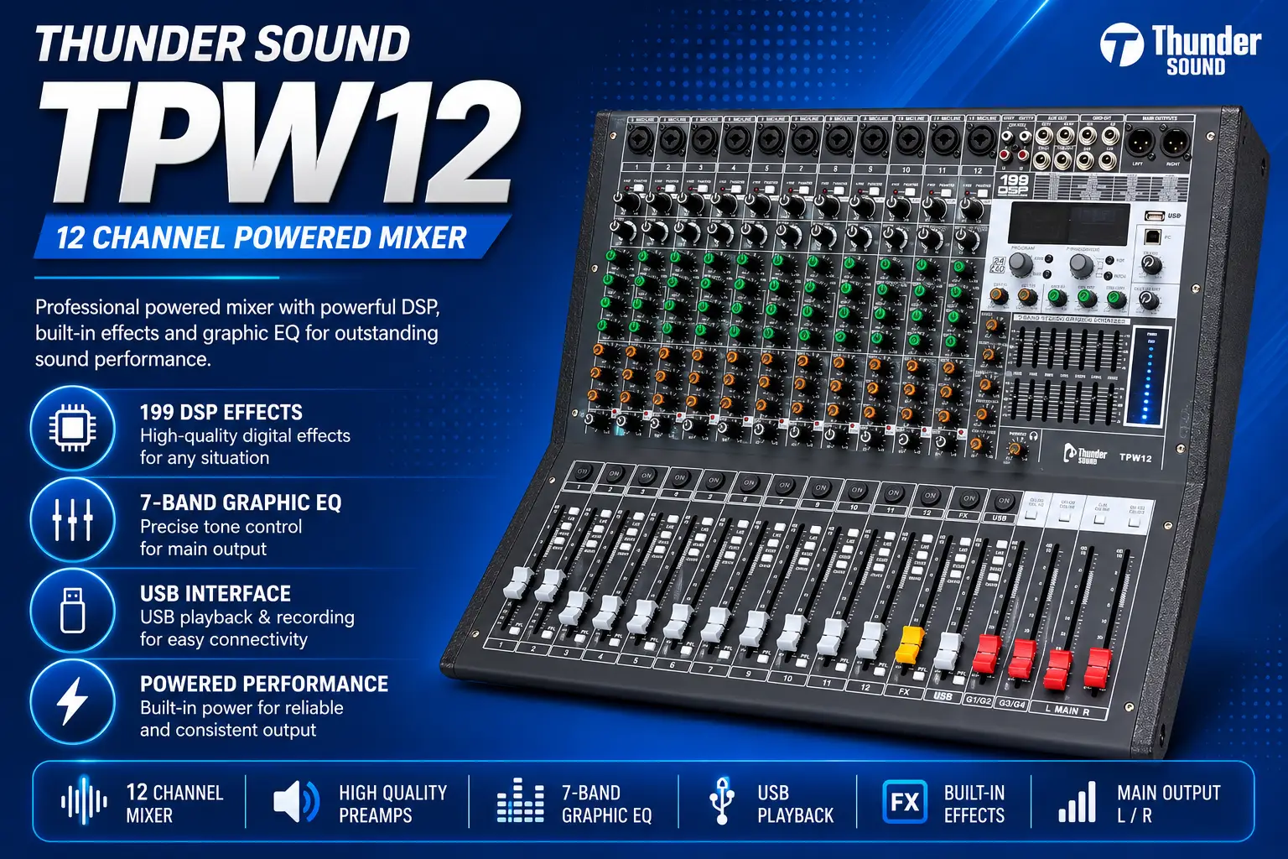Click the THUNDER SOUND headline text

tap(222, 44)
